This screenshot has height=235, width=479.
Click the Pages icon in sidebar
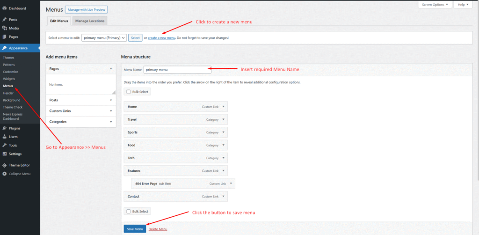[4, 37]
